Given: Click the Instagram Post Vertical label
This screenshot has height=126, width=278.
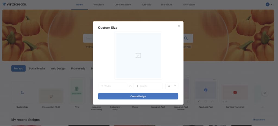Looking at the screenshot, I should [x=181, y=108].
